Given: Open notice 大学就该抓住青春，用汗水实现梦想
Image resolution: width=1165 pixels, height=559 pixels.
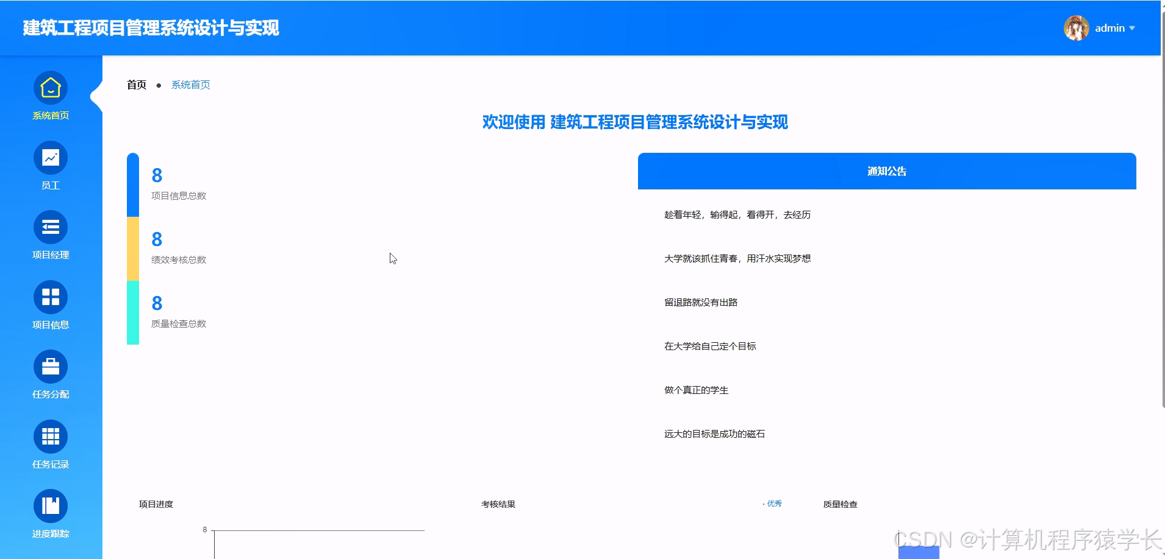Looking at the screenshot, I should [x=737, y=259].
